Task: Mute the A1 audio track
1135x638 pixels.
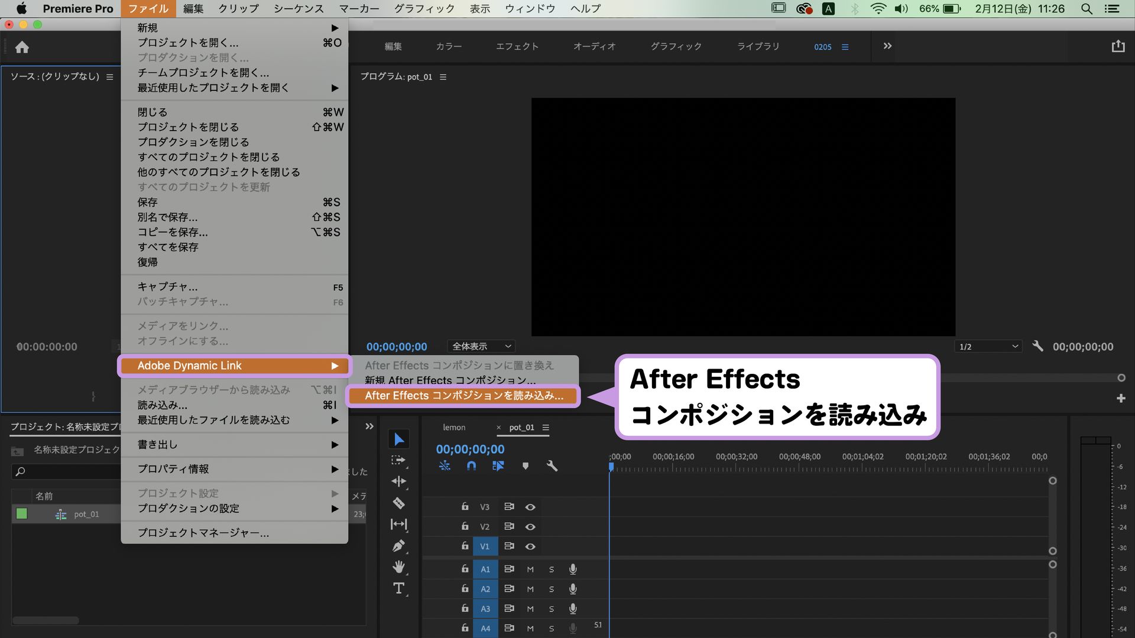Action: 530,569
